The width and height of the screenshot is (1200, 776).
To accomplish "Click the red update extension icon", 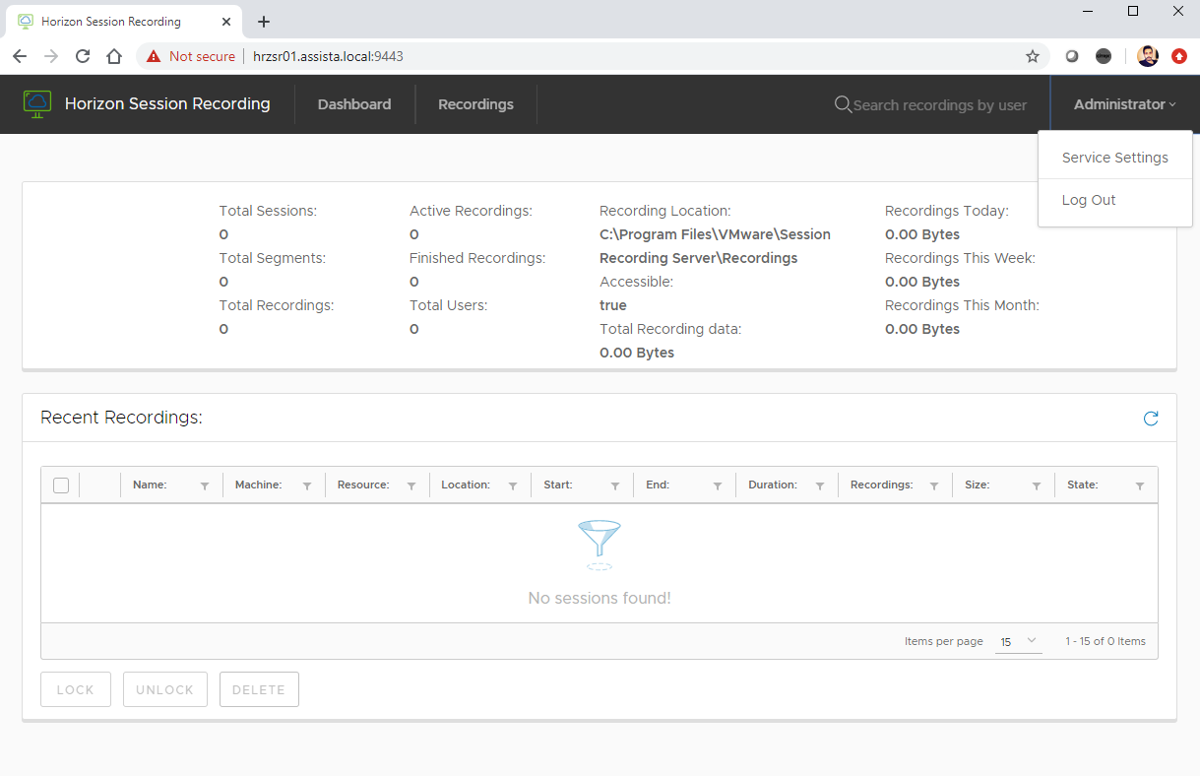I will [1179, 56].
